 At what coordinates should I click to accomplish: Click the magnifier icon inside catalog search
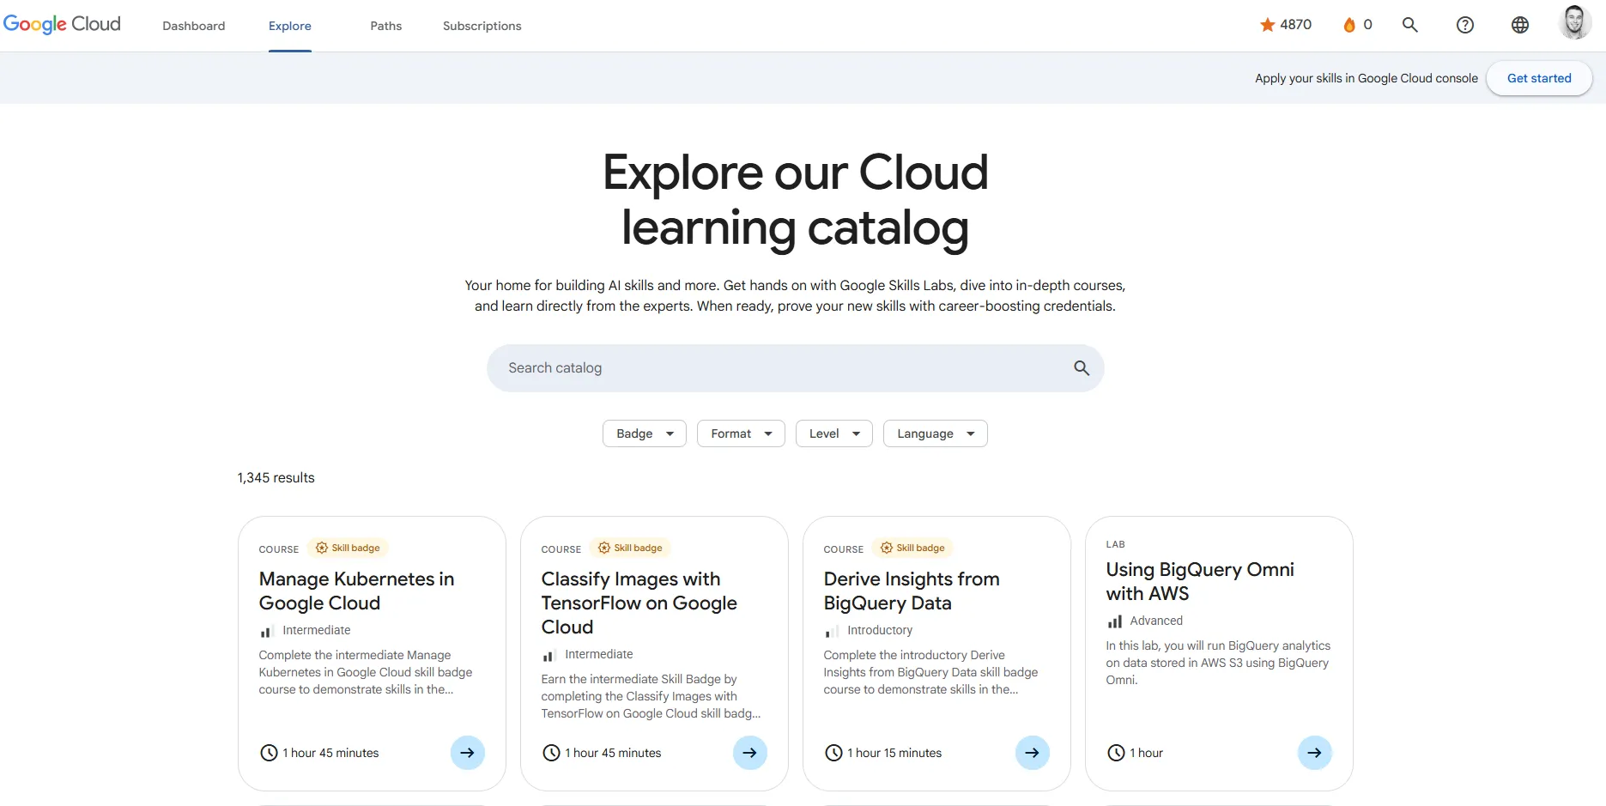coord(1082,368)
